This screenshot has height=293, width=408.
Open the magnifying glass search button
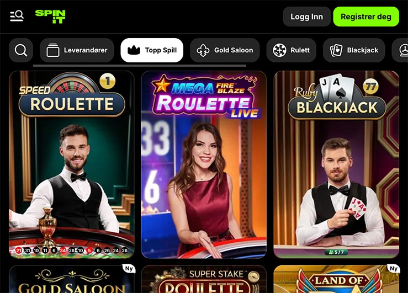[21, 50]
